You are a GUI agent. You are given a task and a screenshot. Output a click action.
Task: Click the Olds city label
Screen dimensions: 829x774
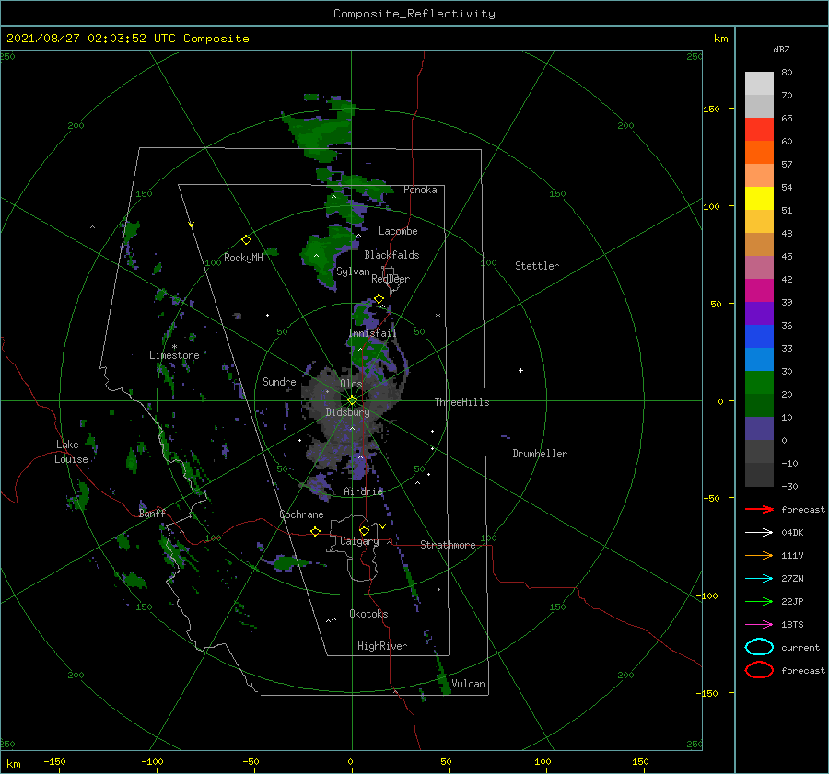coord(351,384)
